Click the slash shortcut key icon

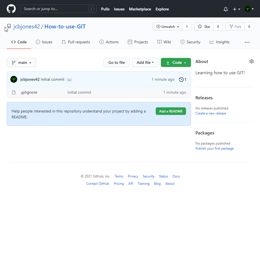tap(91, 9)
